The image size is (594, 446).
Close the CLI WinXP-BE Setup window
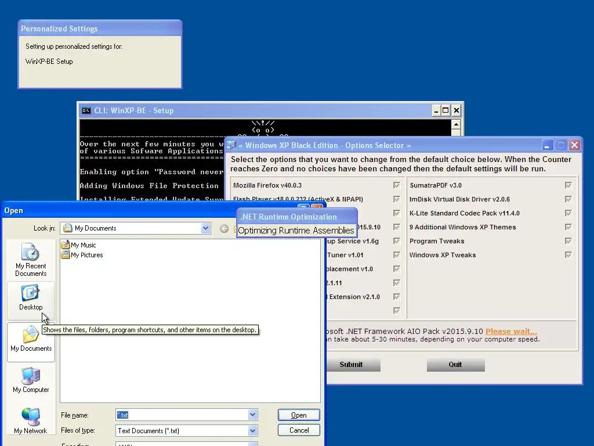tap(456, 111)
